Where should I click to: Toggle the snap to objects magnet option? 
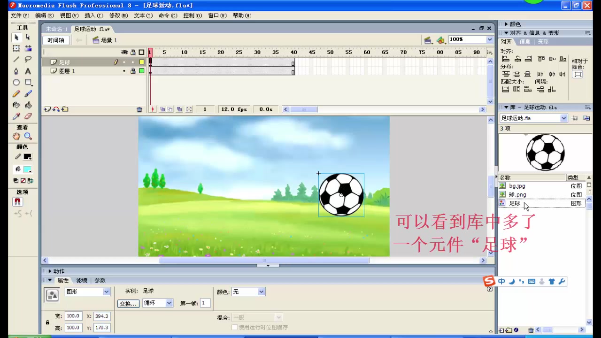[x=17, y=202]
